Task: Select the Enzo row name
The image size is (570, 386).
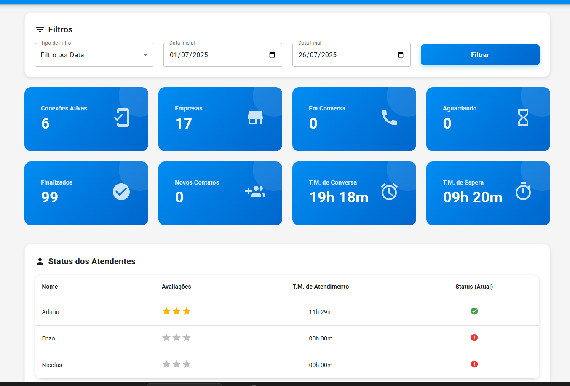Action: 48,338
